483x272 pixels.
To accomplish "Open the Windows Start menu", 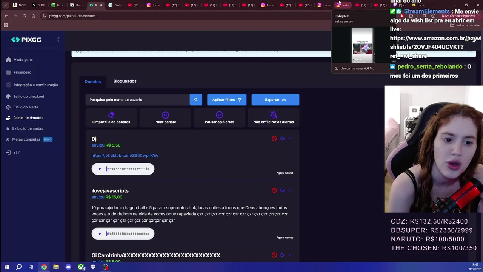I will tap(6, 267).
